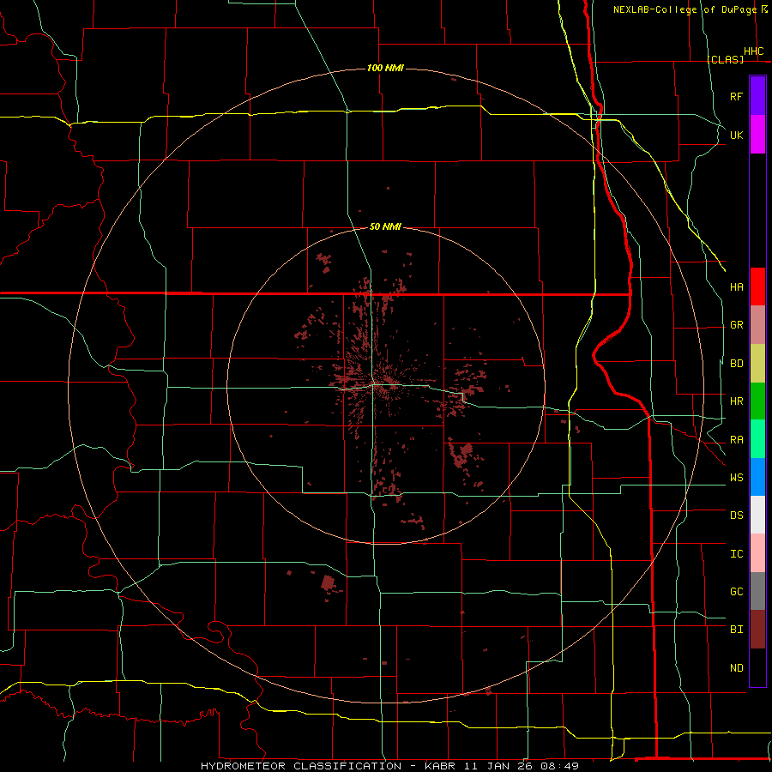Click the HR legend label
The height and width of the screenshot is (772, 772).
(x=737, y=401)
